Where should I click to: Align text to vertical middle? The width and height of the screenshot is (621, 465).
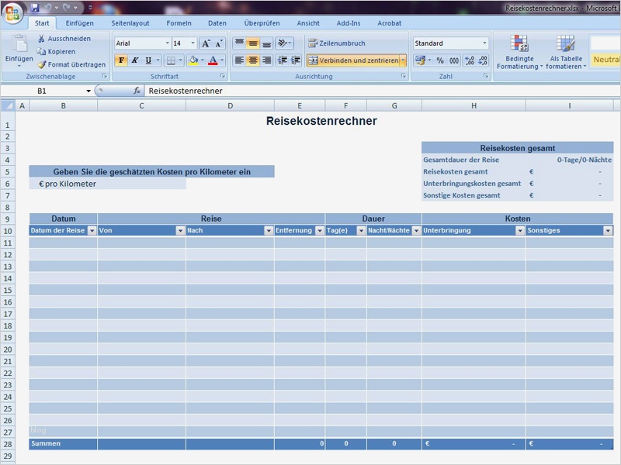click(x=253, y=43)
